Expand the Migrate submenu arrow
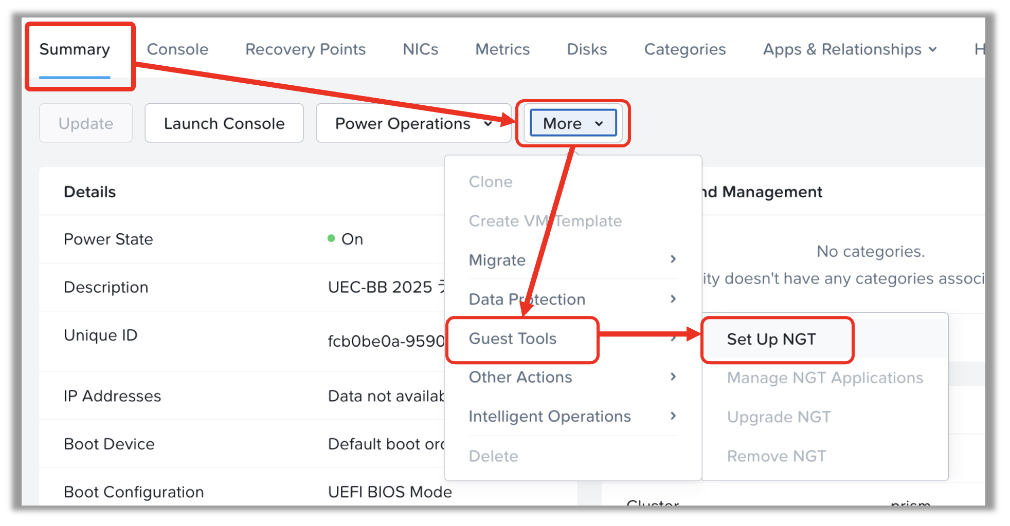This screenshot has height=526, width=1010. pos(673,259)
